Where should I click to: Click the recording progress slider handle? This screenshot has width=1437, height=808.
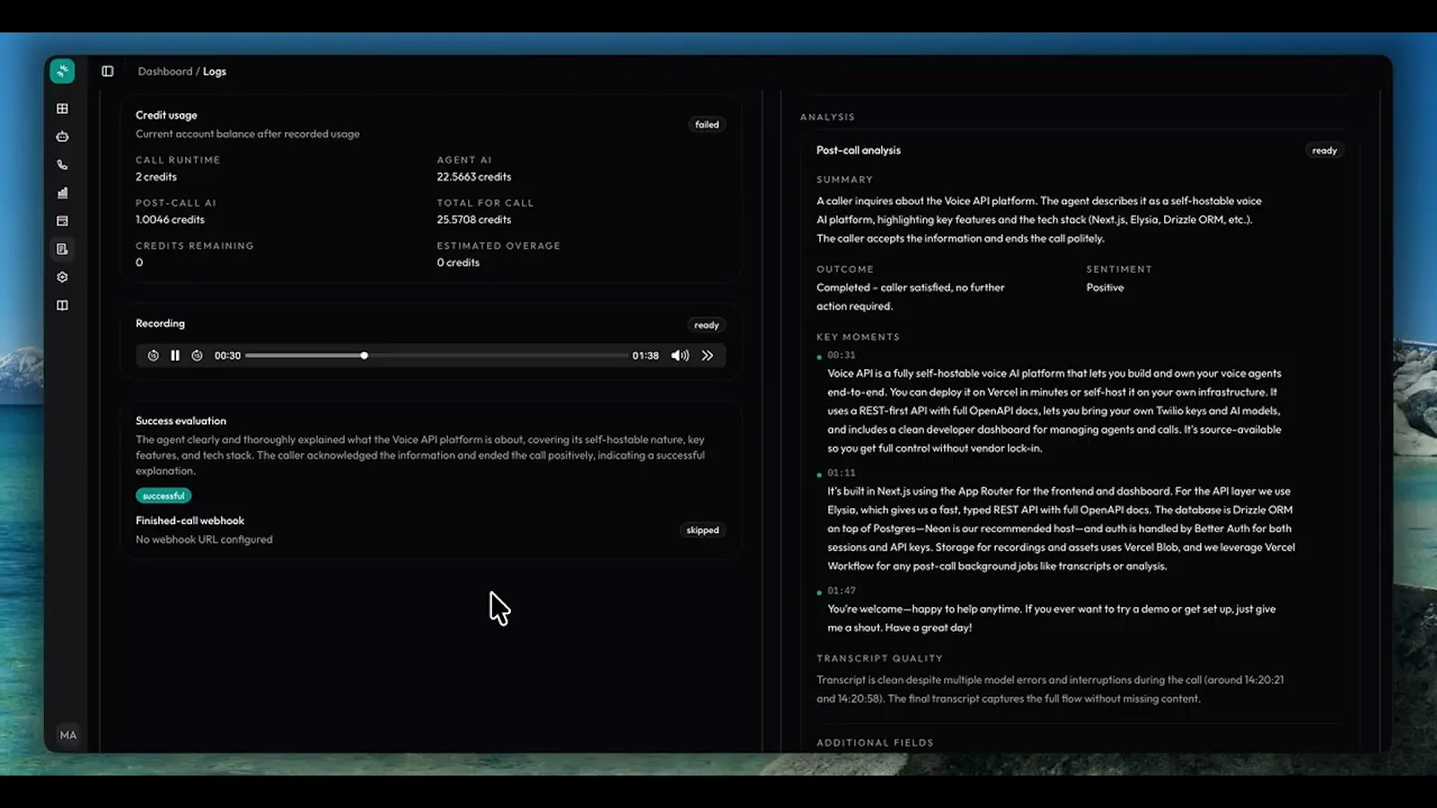pos(364,356)
